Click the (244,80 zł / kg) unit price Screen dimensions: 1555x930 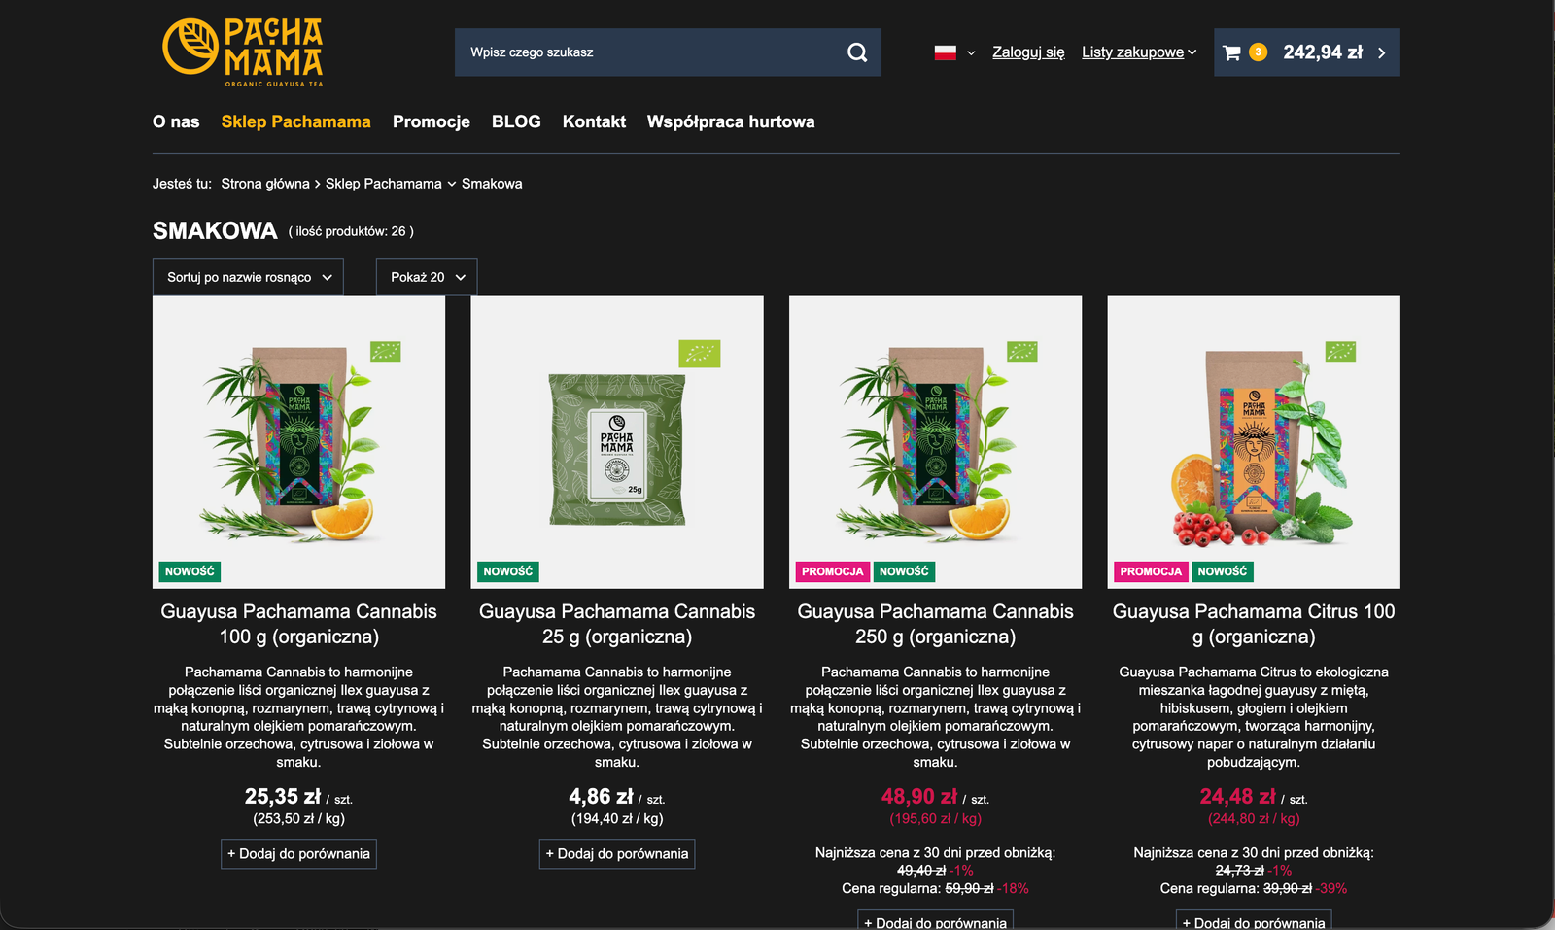1254,819
